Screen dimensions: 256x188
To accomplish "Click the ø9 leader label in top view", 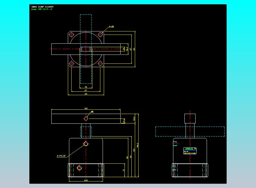I will click(112, 27).
